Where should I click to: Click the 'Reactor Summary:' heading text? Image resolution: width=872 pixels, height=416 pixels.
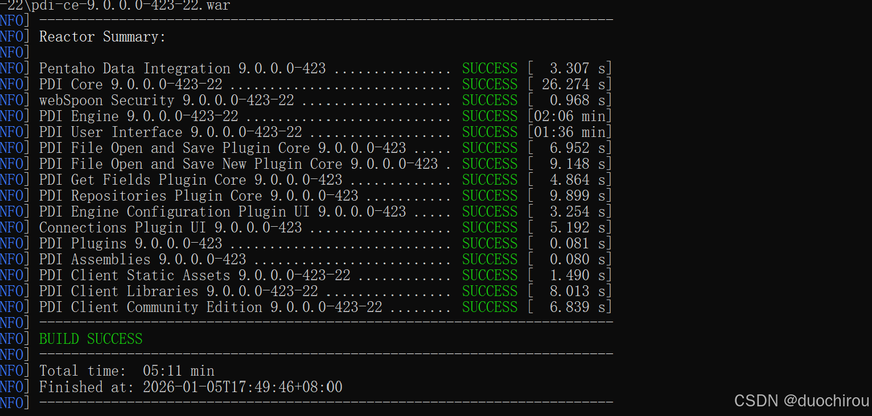point(102,37)
